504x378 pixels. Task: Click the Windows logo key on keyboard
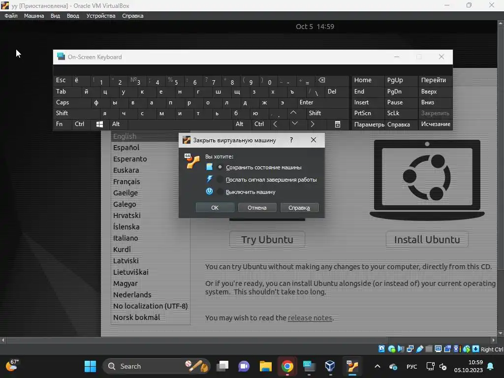click(99, 124)
